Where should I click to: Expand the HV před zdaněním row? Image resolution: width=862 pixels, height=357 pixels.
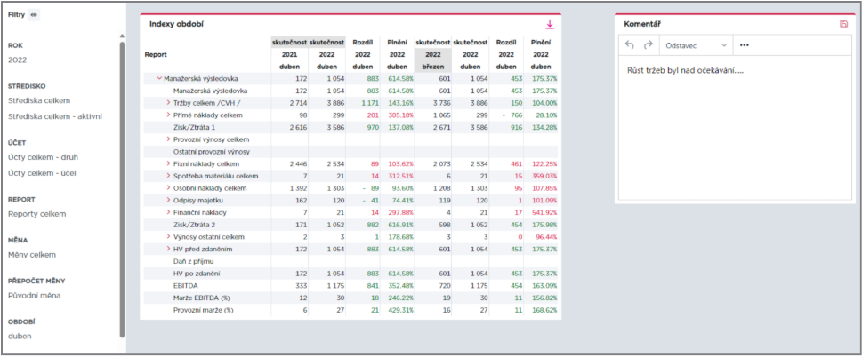(x=168, y=249)
